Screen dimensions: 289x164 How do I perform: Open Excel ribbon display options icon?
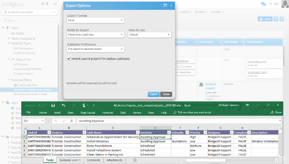pyautogui.click(x=248, y=105)
